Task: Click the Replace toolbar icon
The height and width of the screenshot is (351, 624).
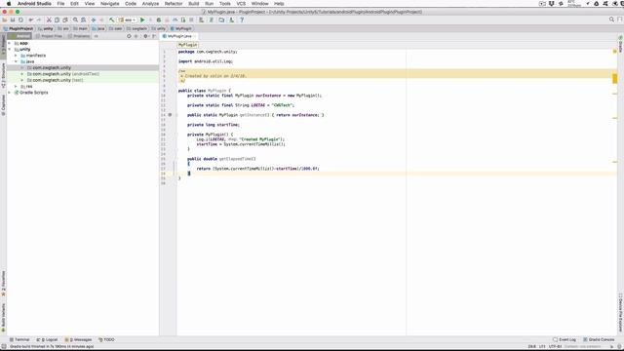Action: [83, 19]
